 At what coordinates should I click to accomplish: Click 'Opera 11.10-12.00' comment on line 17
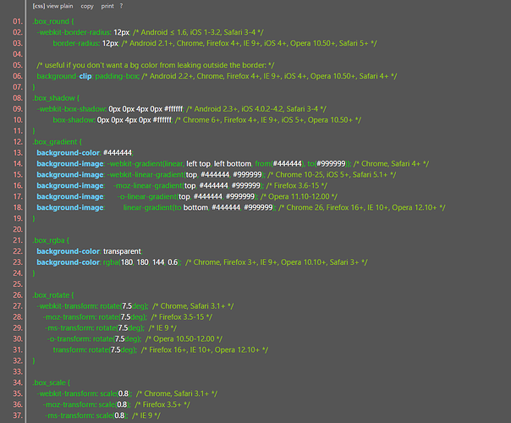(x=299, y=196)
